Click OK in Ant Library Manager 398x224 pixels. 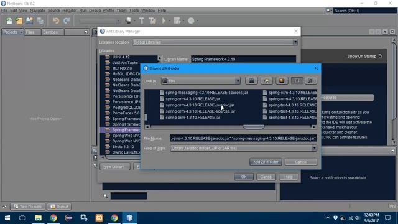pyautogui.click(x=244, y=177)
